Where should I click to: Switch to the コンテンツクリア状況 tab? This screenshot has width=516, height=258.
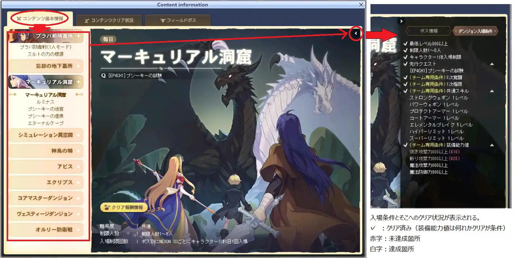pyautogui.click(x=109, y=21)
